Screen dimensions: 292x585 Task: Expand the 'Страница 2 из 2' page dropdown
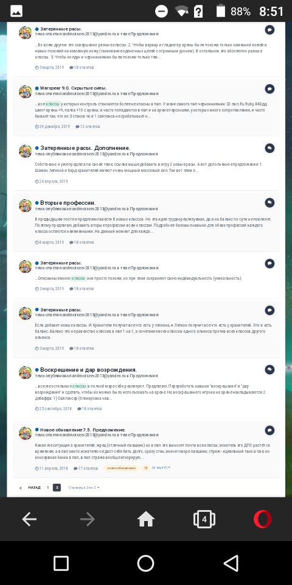tap(84, 487)
